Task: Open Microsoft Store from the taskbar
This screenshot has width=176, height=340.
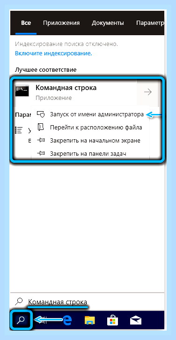Action: (112, 320)
